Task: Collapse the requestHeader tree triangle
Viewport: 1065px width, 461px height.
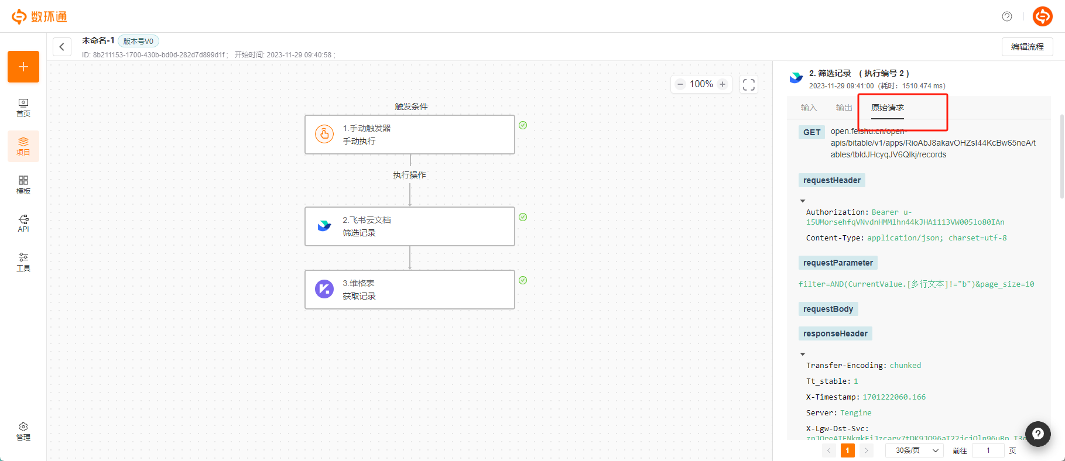Action: coord(803,201)
